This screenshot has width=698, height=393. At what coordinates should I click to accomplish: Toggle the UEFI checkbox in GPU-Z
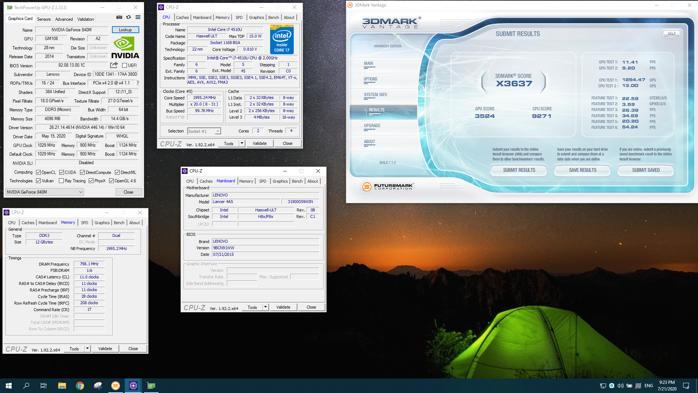click(x=125, y=65)
